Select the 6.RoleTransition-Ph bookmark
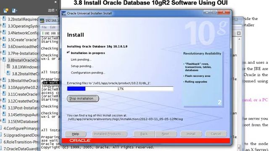The width and height of the screenshot is (269, 151). tap(20, 142)
